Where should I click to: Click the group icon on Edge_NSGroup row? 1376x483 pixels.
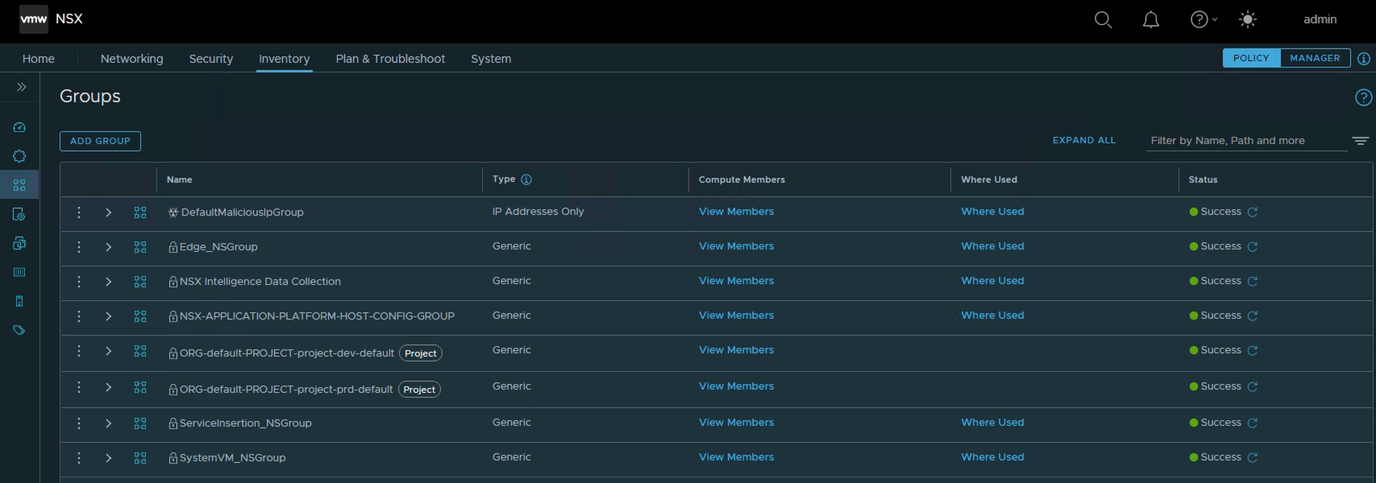(140, 247)
